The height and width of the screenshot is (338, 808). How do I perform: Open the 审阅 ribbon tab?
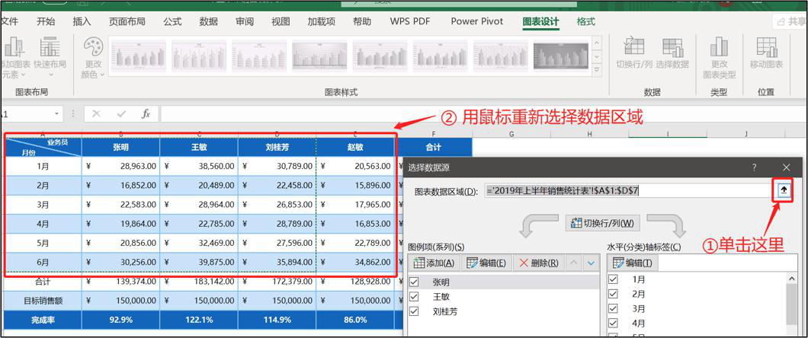245,21
